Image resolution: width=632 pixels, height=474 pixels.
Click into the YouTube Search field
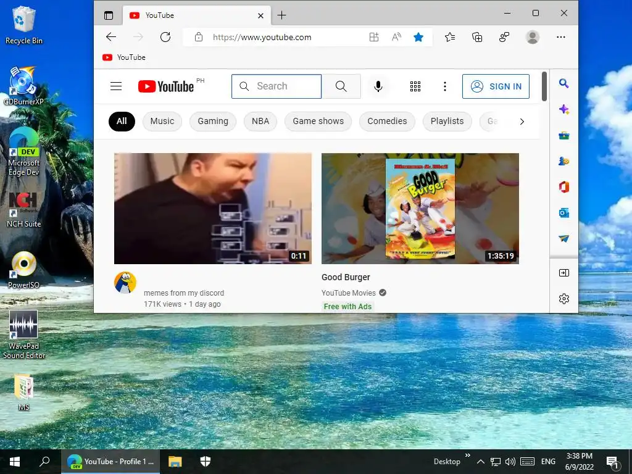[x=276, y=86]
